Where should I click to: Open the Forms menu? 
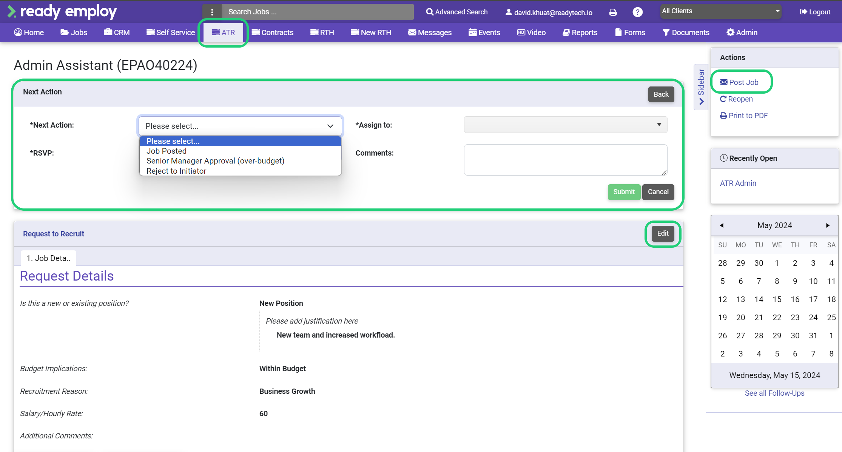coord(630,32)
